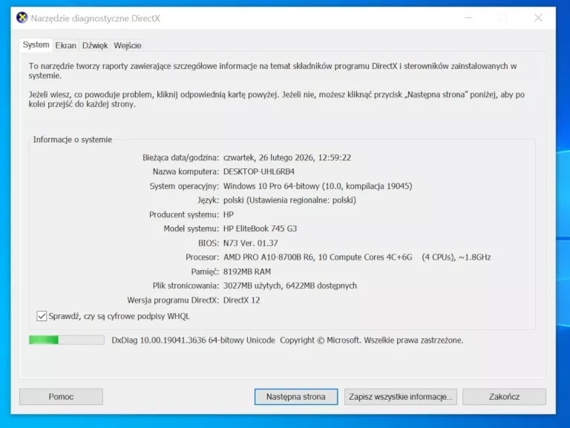
Task: Click the Język label
Action: pyautogui.click(x=208, y=200)
